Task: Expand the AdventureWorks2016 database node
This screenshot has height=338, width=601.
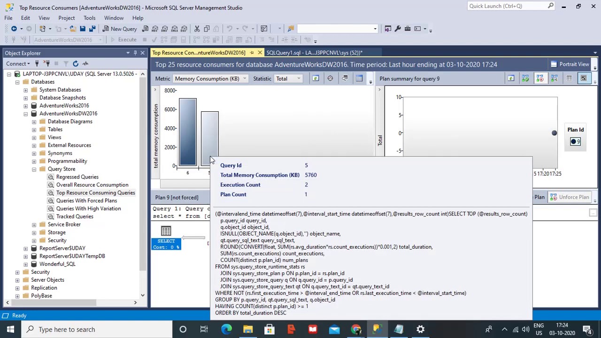Action: 25,106
